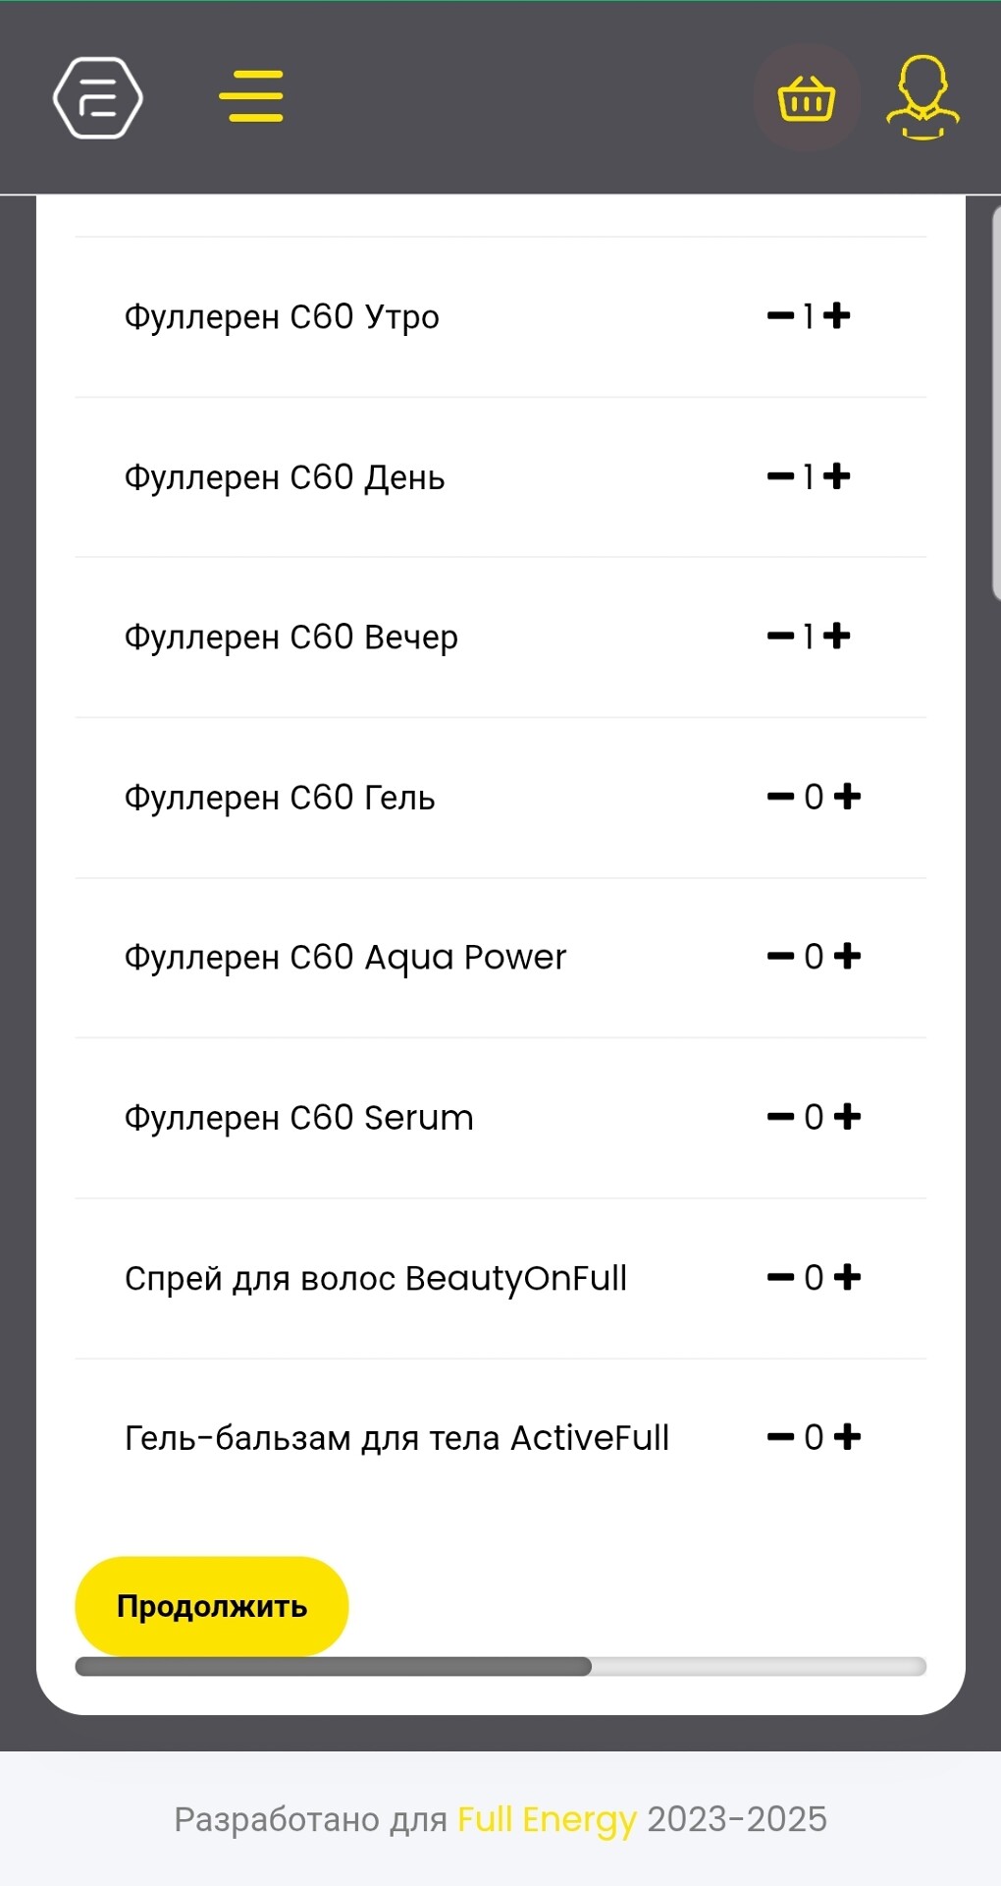1001x1886 pixels.
Task: Click the horizontal progress bar
Action: click(x=500, y=1667)
